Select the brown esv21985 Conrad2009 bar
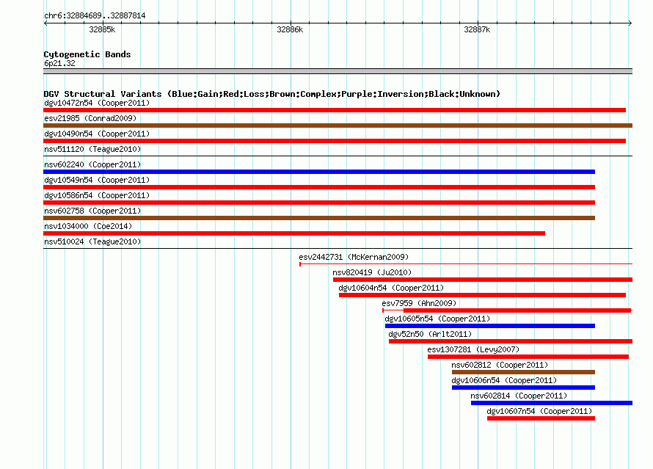The image size is (653, 469). tap(338, 126)
